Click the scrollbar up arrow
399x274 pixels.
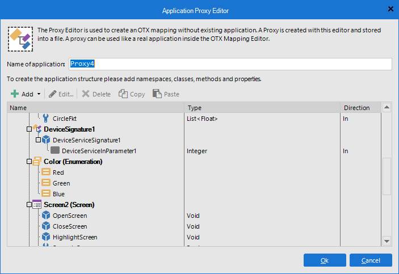pyautogui.click(x=387, y=107)
